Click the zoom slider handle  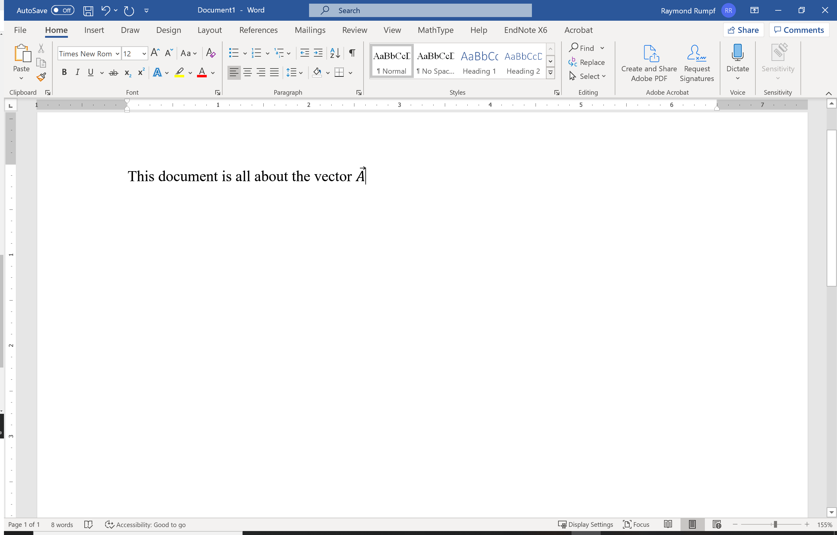tap(775, 524)
